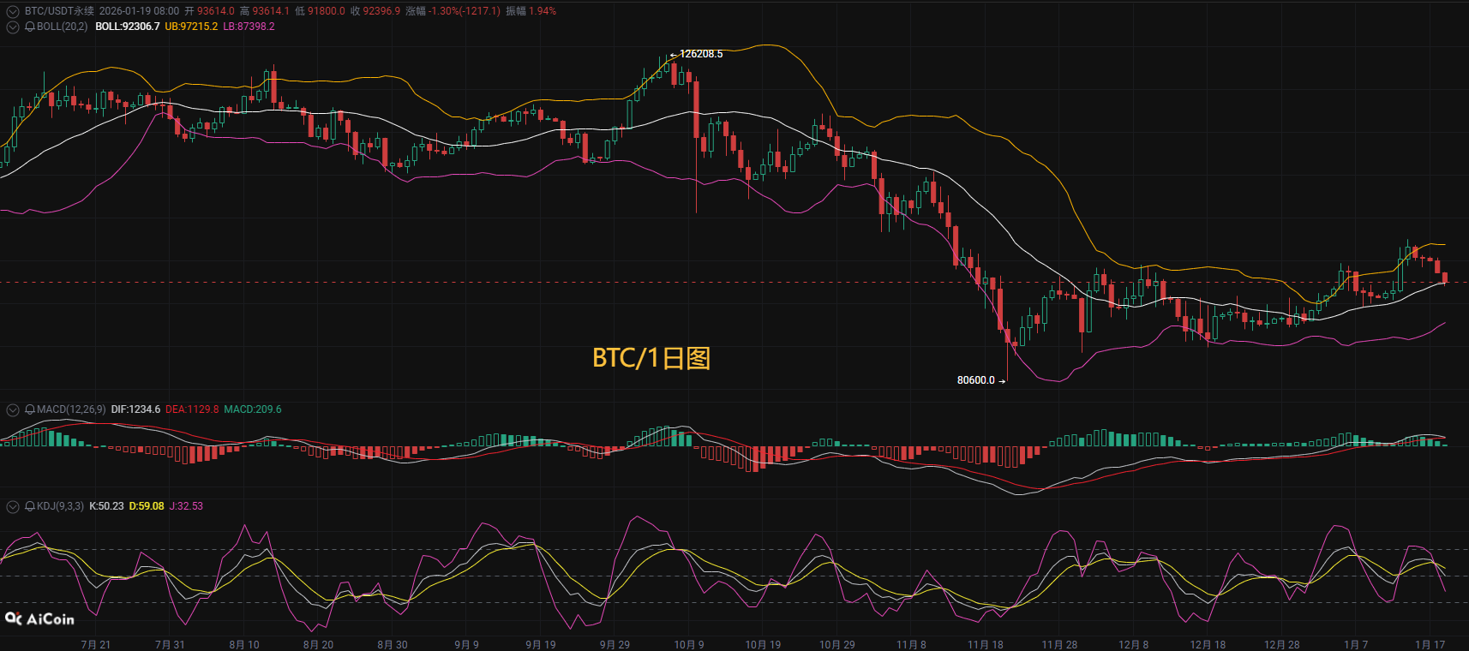
Task: Click the green MACD:209.6 value
Action: click(x=253, y=409)
